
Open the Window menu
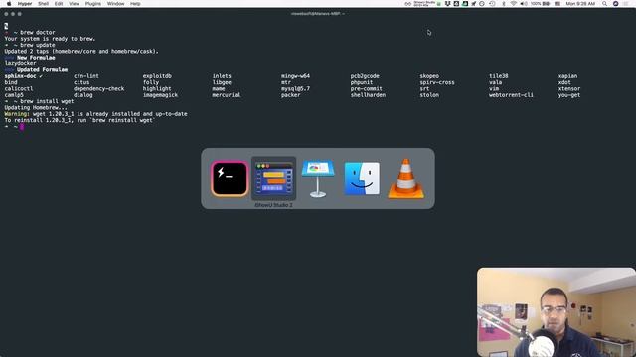[115, 4]
